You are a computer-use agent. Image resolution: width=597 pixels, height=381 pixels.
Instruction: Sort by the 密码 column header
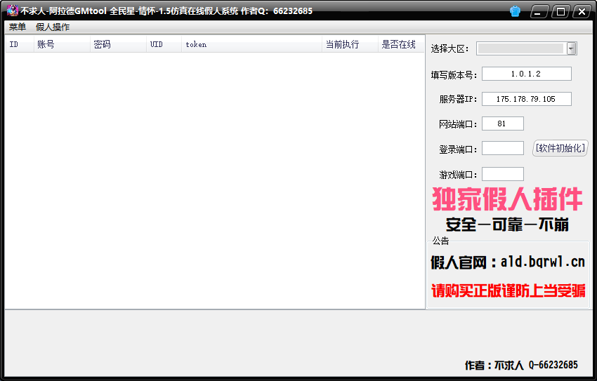click(119, 44)
